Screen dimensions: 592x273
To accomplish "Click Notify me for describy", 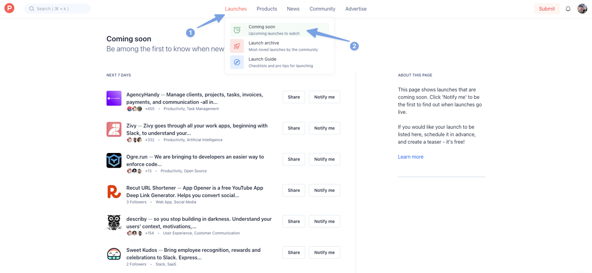I will coord(324,221).
